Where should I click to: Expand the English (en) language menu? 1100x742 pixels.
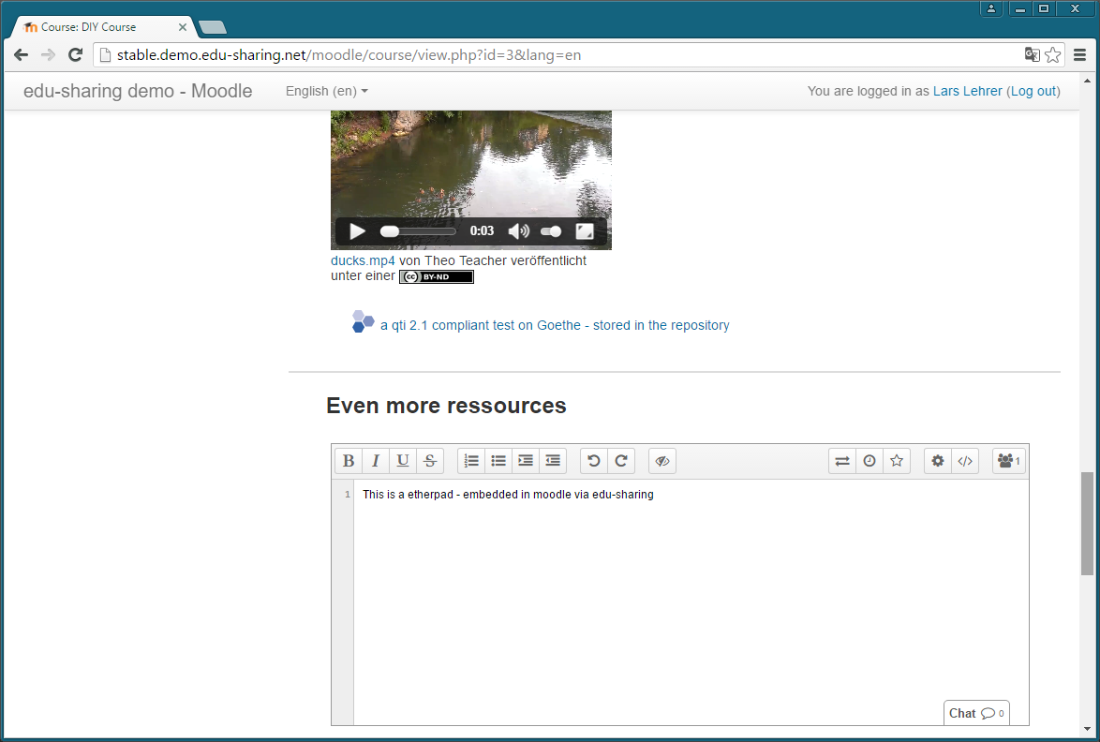coord(326,91)
